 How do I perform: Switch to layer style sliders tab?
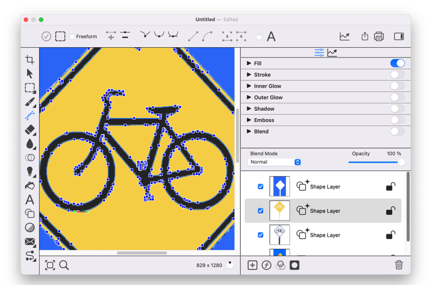pos(319,52)
